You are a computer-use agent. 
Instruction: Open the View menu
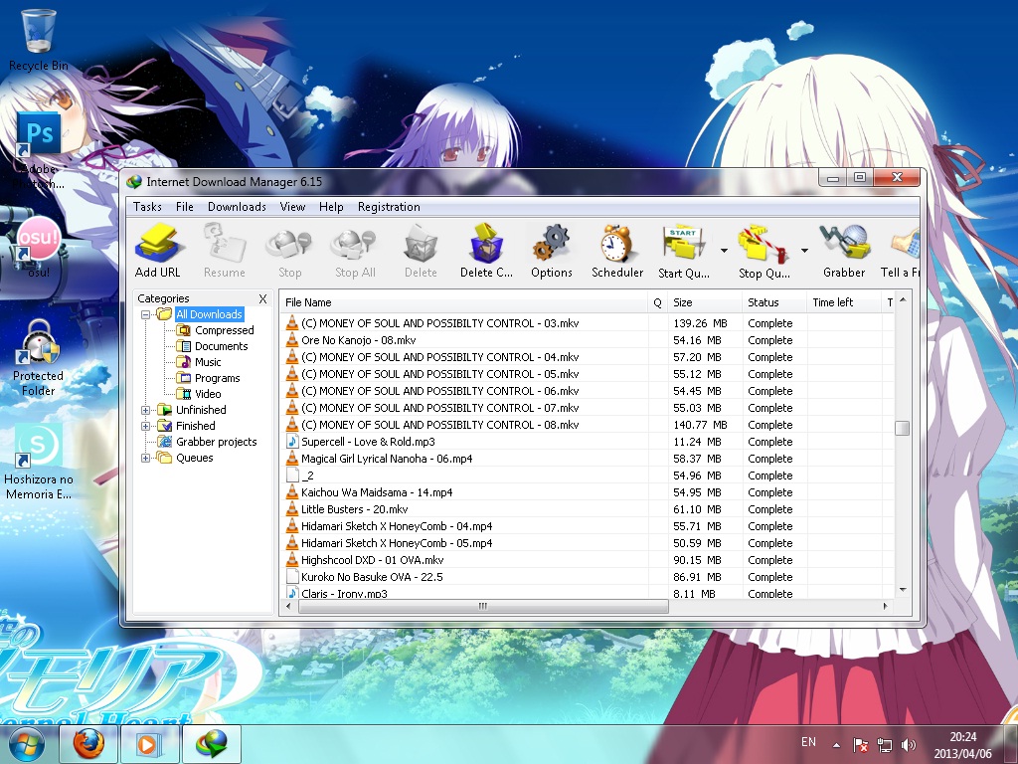coord(292,207)
